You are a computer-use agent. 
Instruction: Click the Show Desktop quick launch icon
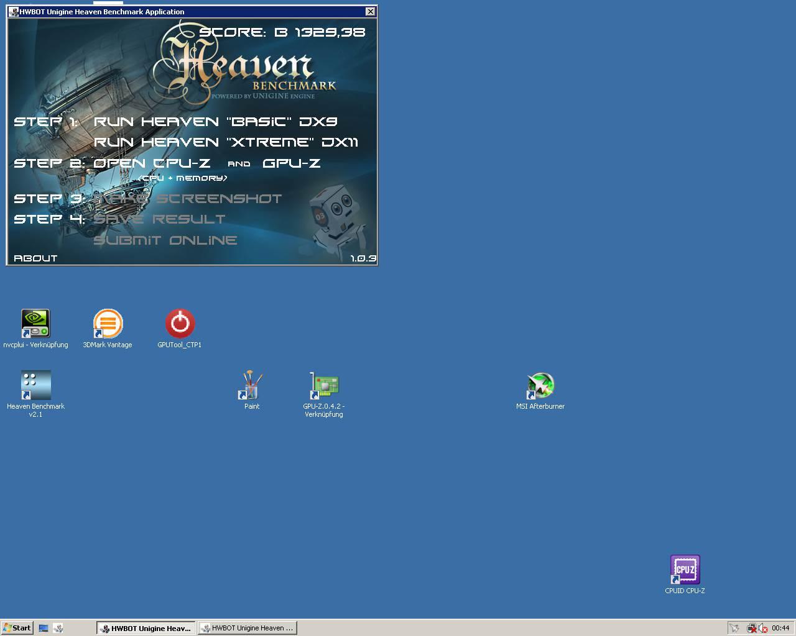[x=44, y=628]
